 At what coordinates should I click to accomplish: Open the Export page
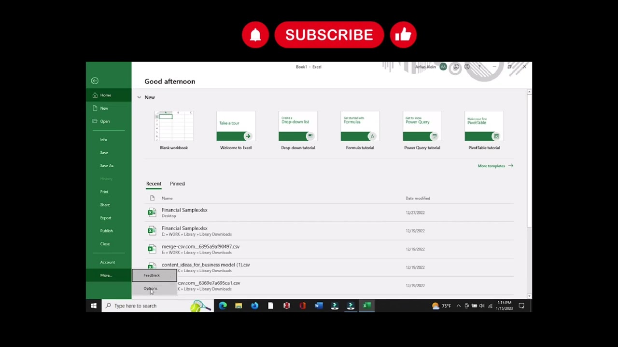[x=109, y=217]
